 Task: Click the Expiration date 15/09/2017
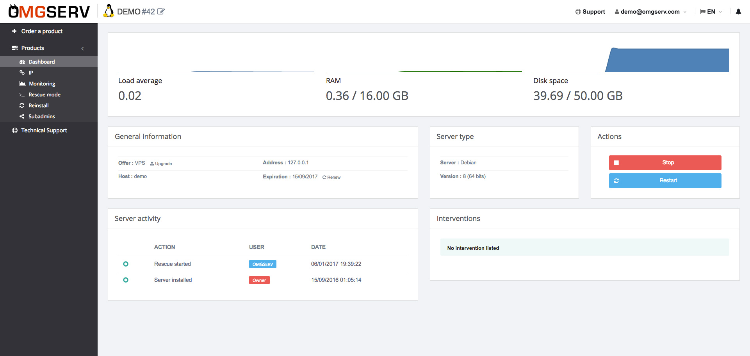(x=305, y=177)
